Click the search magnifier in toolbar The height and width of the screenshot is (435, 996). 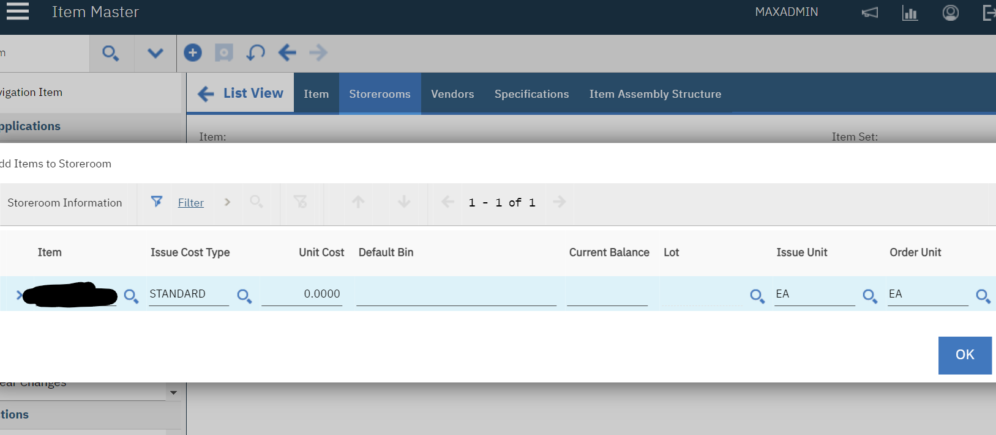tap(110, 53)
